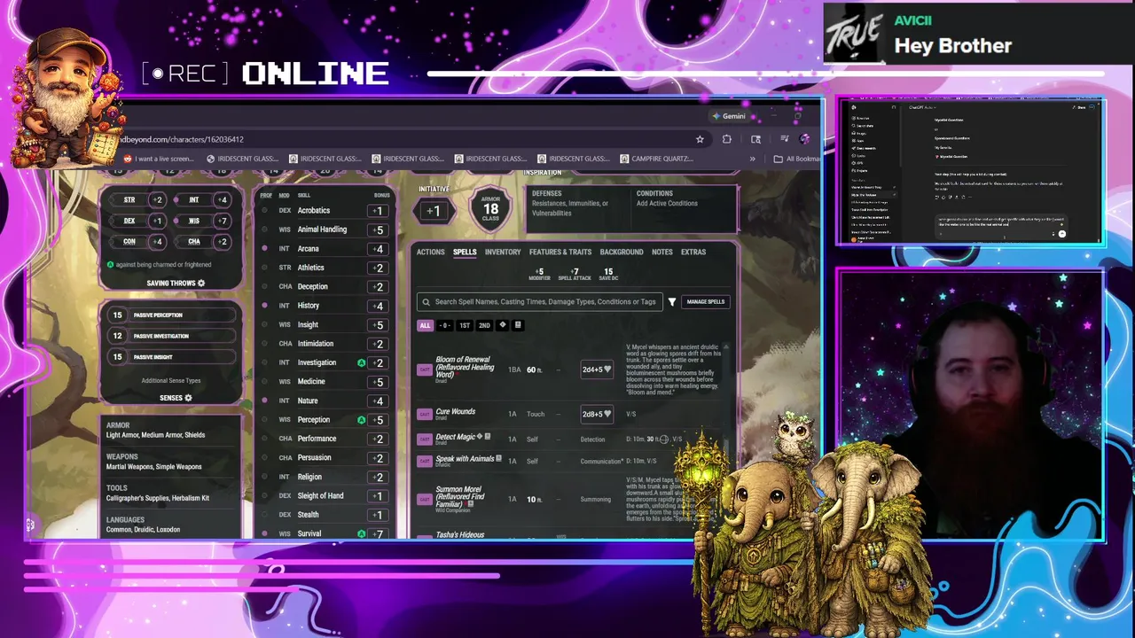
Task: Open the Cure Wounds spell name
Action: [456, 412]
